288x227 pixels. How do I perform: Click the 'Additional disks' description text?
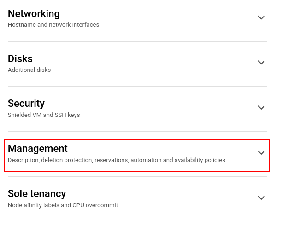point(29,70)
